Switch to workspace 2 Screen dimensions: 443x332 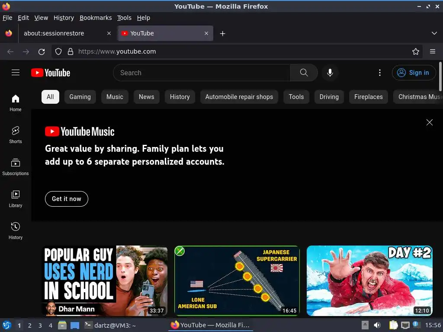[30, 326]
